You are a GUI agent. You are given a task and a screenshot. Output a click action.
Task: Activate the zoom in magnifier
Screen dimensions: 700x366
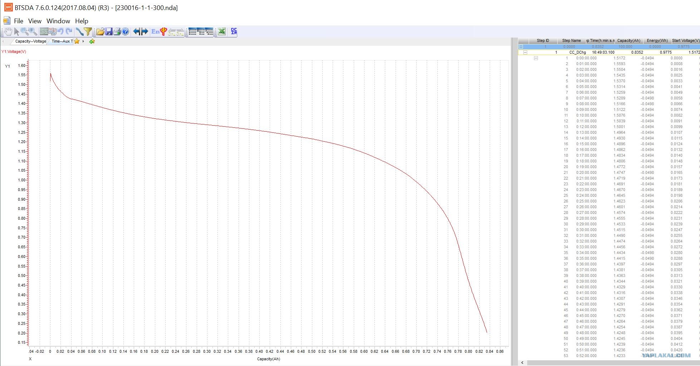[25, 31]
